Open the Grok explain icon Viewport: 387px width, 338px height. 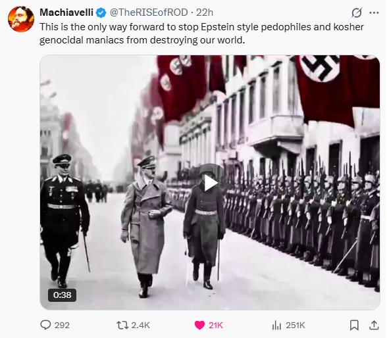tap(357, 12)
